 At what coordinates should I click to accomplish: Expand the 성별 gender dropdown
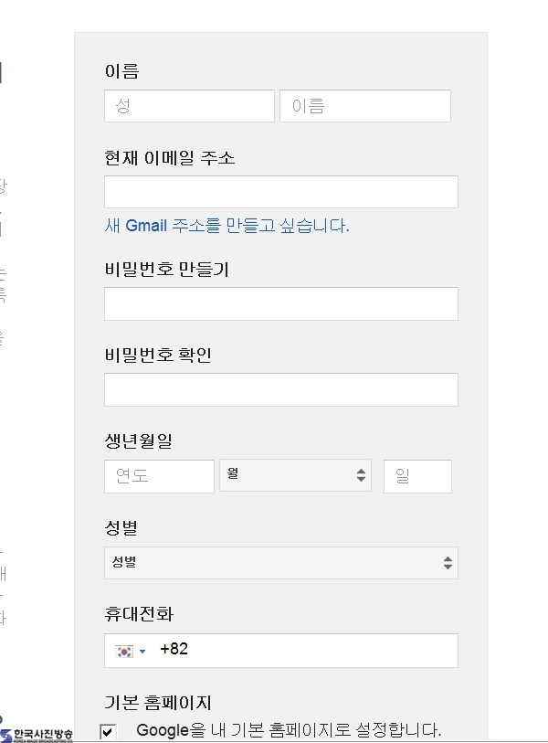281,563
